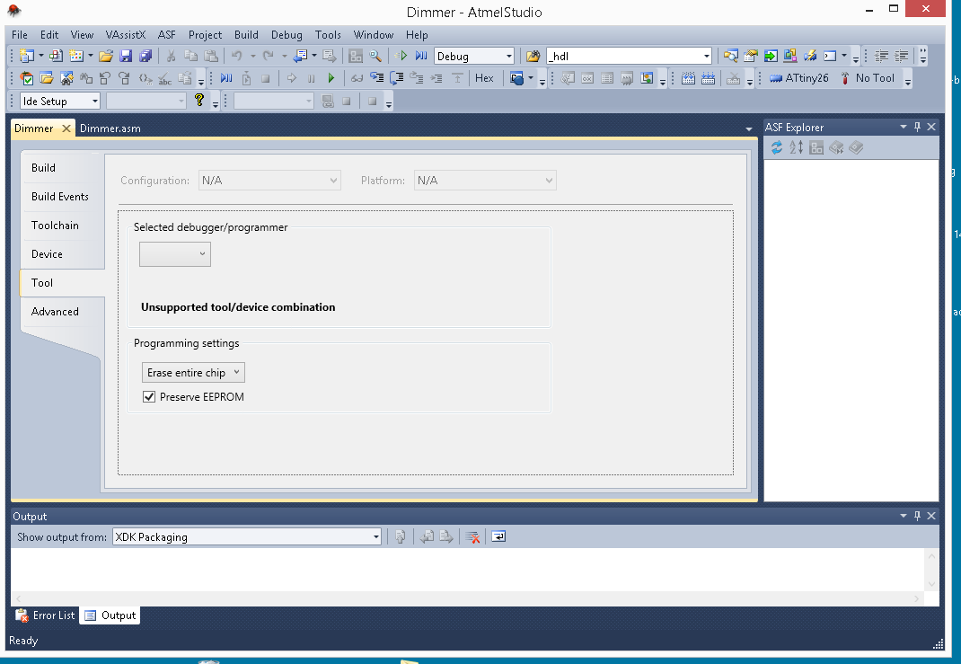Click the lightning bolt toolbar icon
The width and height of the screenshot is (961, 664).
click(809, 56)
